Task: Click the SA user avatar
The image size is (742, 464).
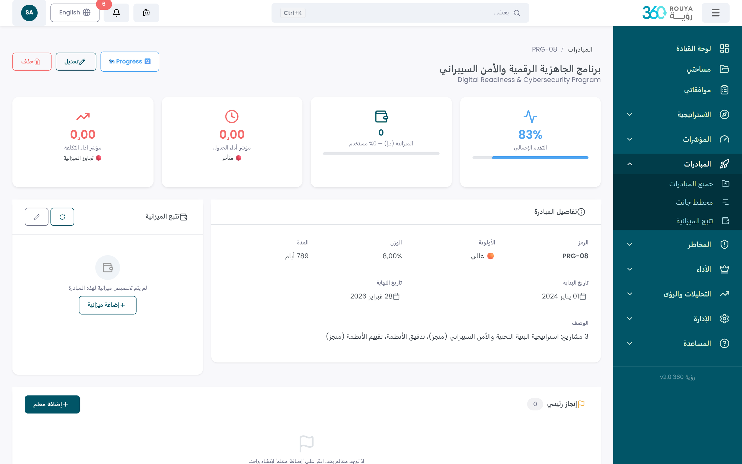Action: 29,12
